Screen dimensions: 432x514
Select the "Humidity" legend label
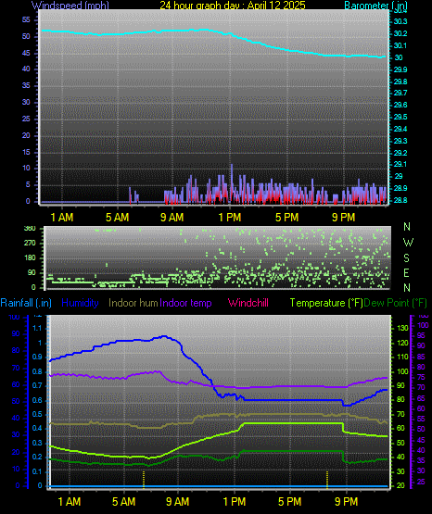[x=80, y=303]
